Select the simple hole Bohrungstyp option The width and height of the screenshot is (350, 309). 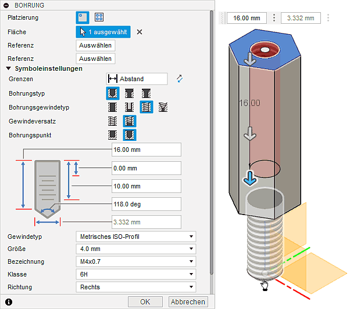click(113, 93)
